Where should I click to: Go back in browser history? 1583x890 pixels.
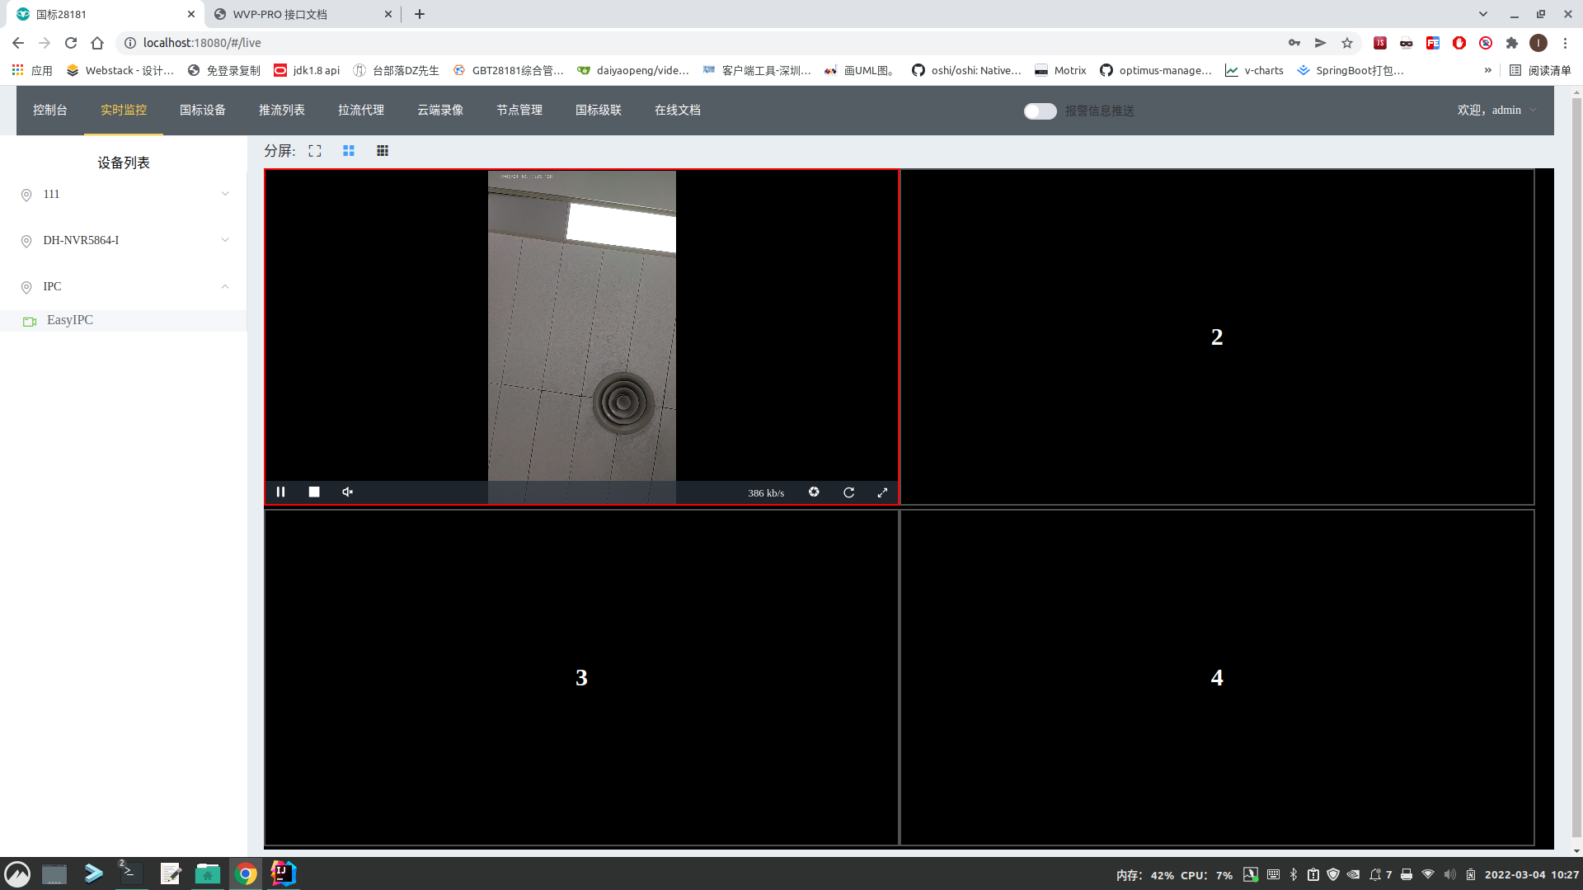[x=18, y=43]
